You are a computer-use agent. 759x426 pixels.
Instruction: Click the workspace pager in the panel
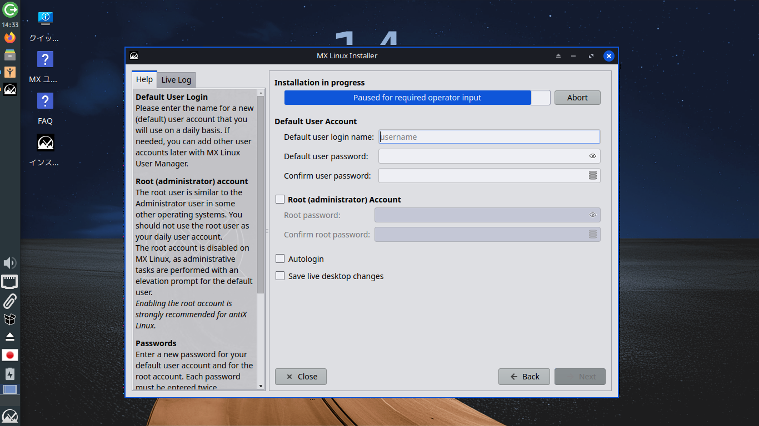coord(10,389)
